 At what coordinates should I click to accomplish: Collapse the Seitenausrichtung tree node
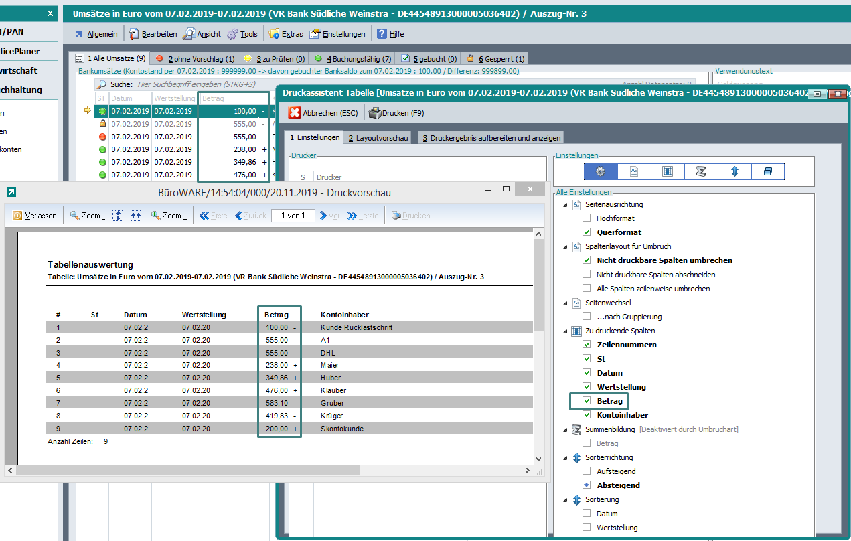(565, 204)
